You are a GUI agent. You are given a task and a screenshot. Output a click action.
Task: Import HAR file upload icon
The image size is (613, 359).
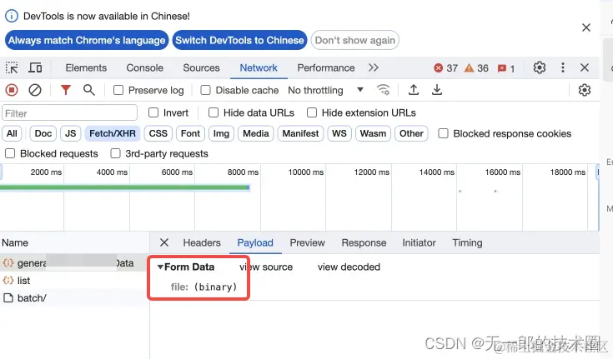pyautogui.click(x=413, y=90)
